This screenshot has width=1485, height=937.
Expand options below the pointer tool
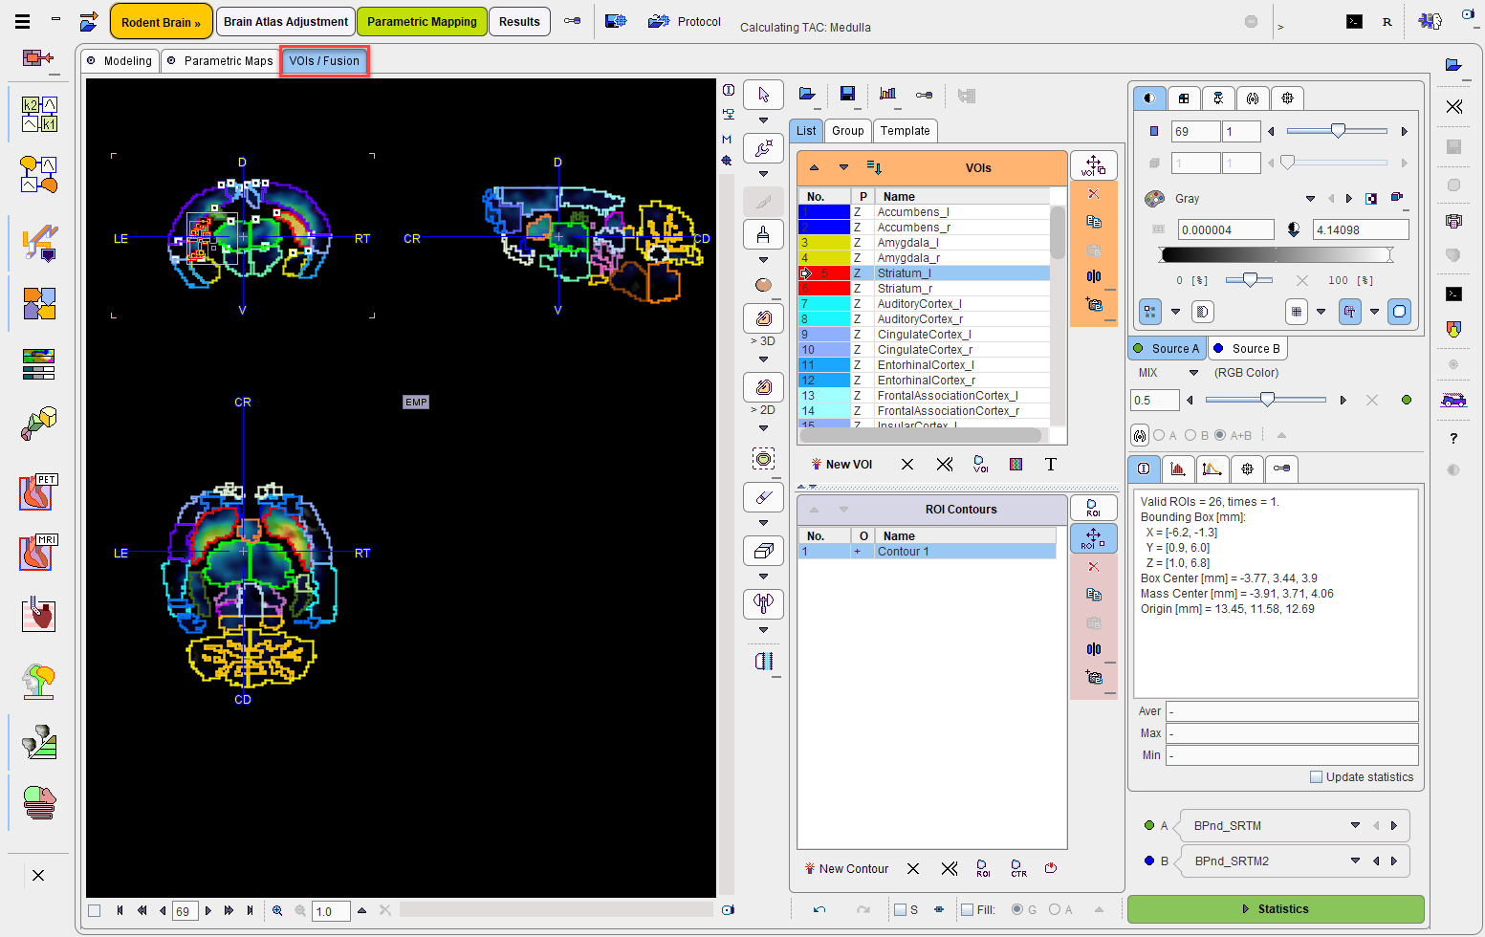763,120
